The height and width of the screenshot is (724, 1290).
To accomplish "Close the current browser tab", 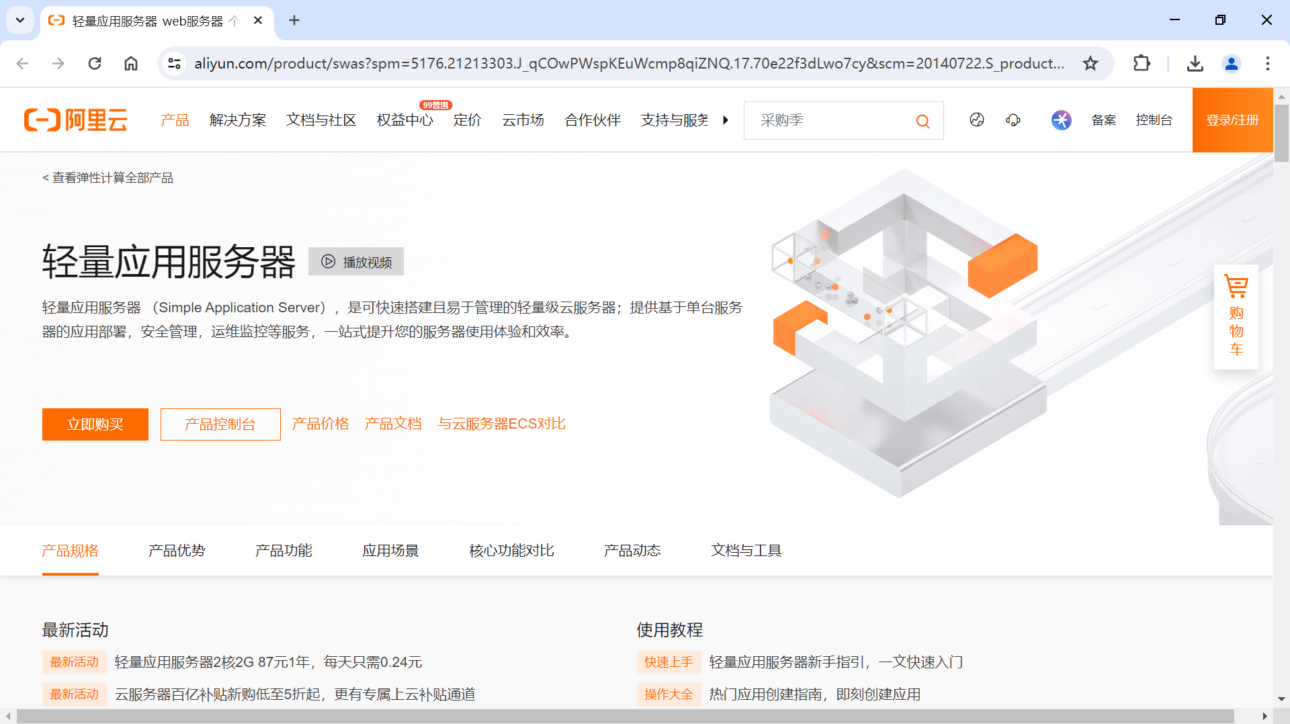I will (x=258, y=21).
